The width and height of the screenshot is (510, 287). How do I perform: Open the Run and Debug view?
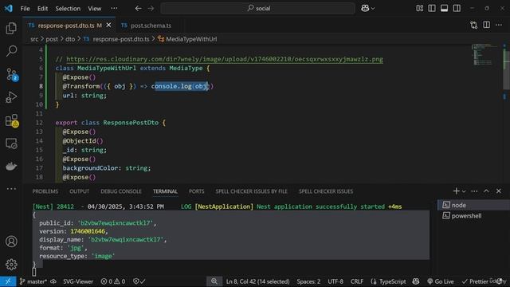coord(11,97)
